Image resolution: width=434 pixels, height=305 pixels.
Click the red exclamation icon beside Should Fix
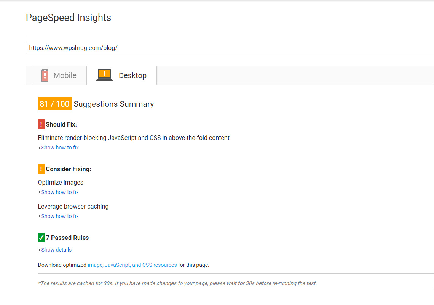[41, 124]
